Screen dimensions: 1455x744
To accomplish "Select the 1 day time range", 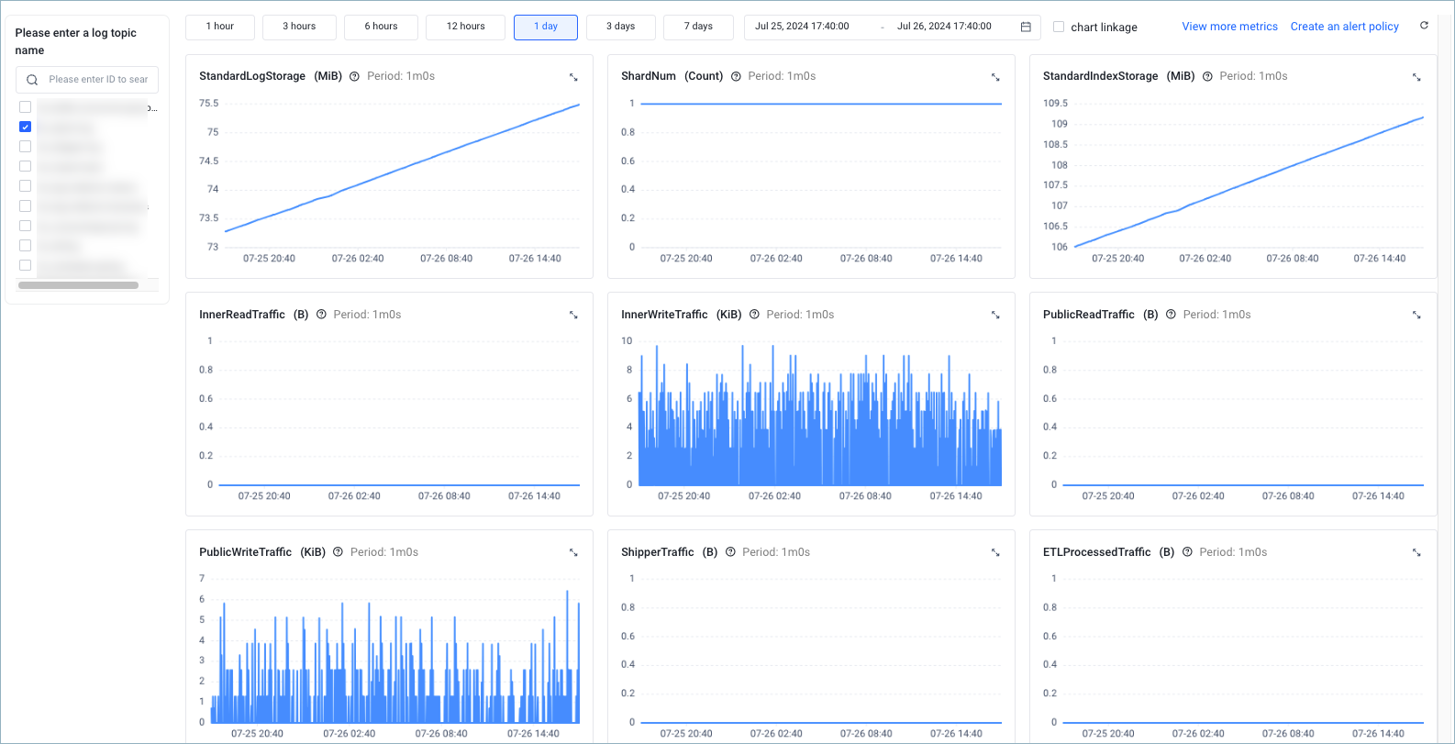I will tap(546, 27).
